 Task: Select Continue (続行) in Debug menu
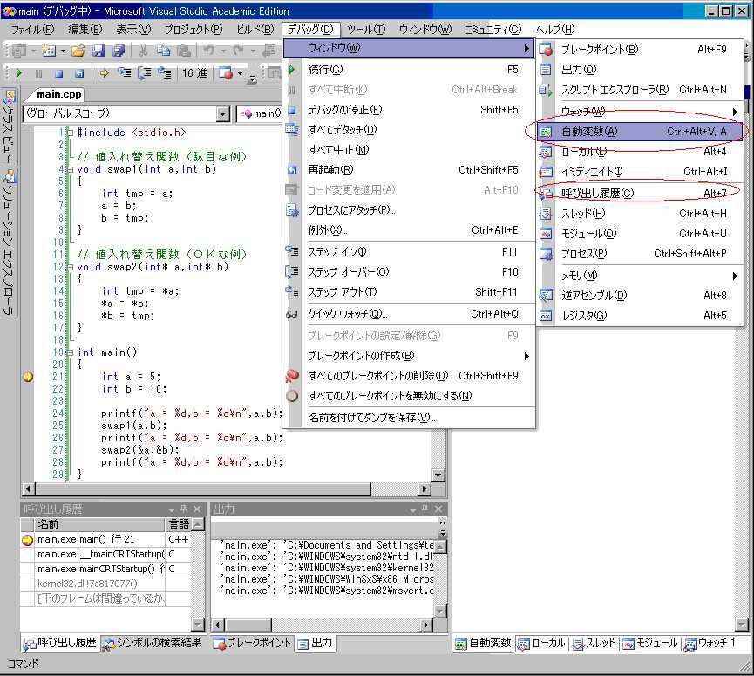pyautogui.click(x=409, y=70)
